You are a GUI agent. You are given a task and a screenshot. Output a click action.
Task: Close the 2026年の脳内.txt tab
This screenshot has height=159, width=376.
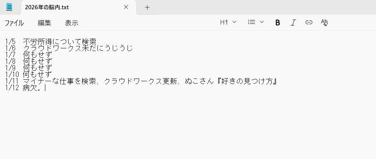pos(126,7)
